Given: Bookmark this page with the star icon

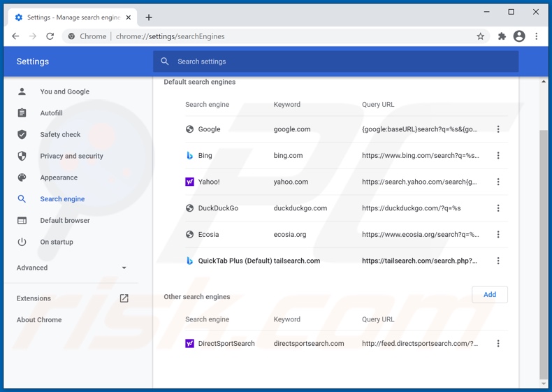Looking at the screenshot, I should click(480, 36).
